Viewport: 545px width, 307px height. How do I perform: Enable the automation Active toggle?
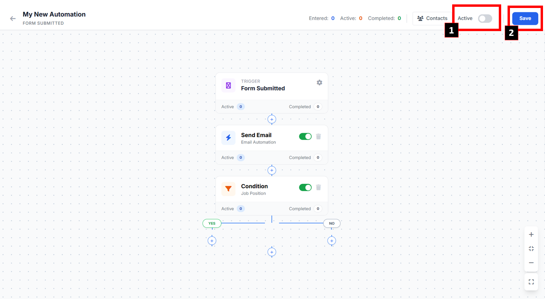coord(485,18)
